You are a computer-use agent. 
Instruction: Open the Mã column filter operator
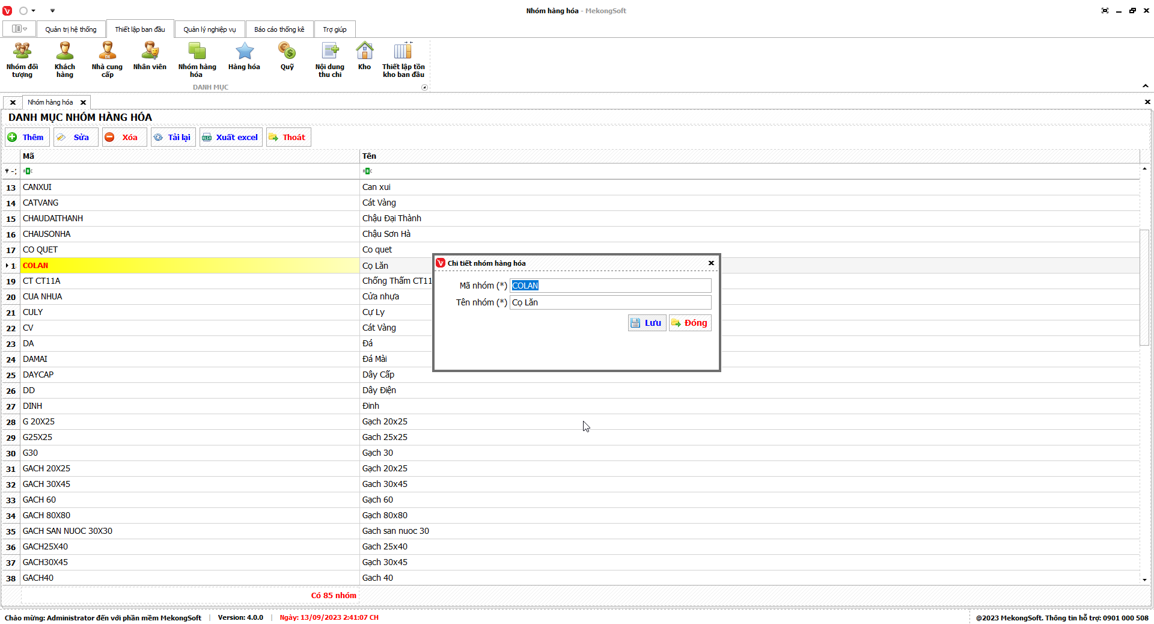click(28, 171)
